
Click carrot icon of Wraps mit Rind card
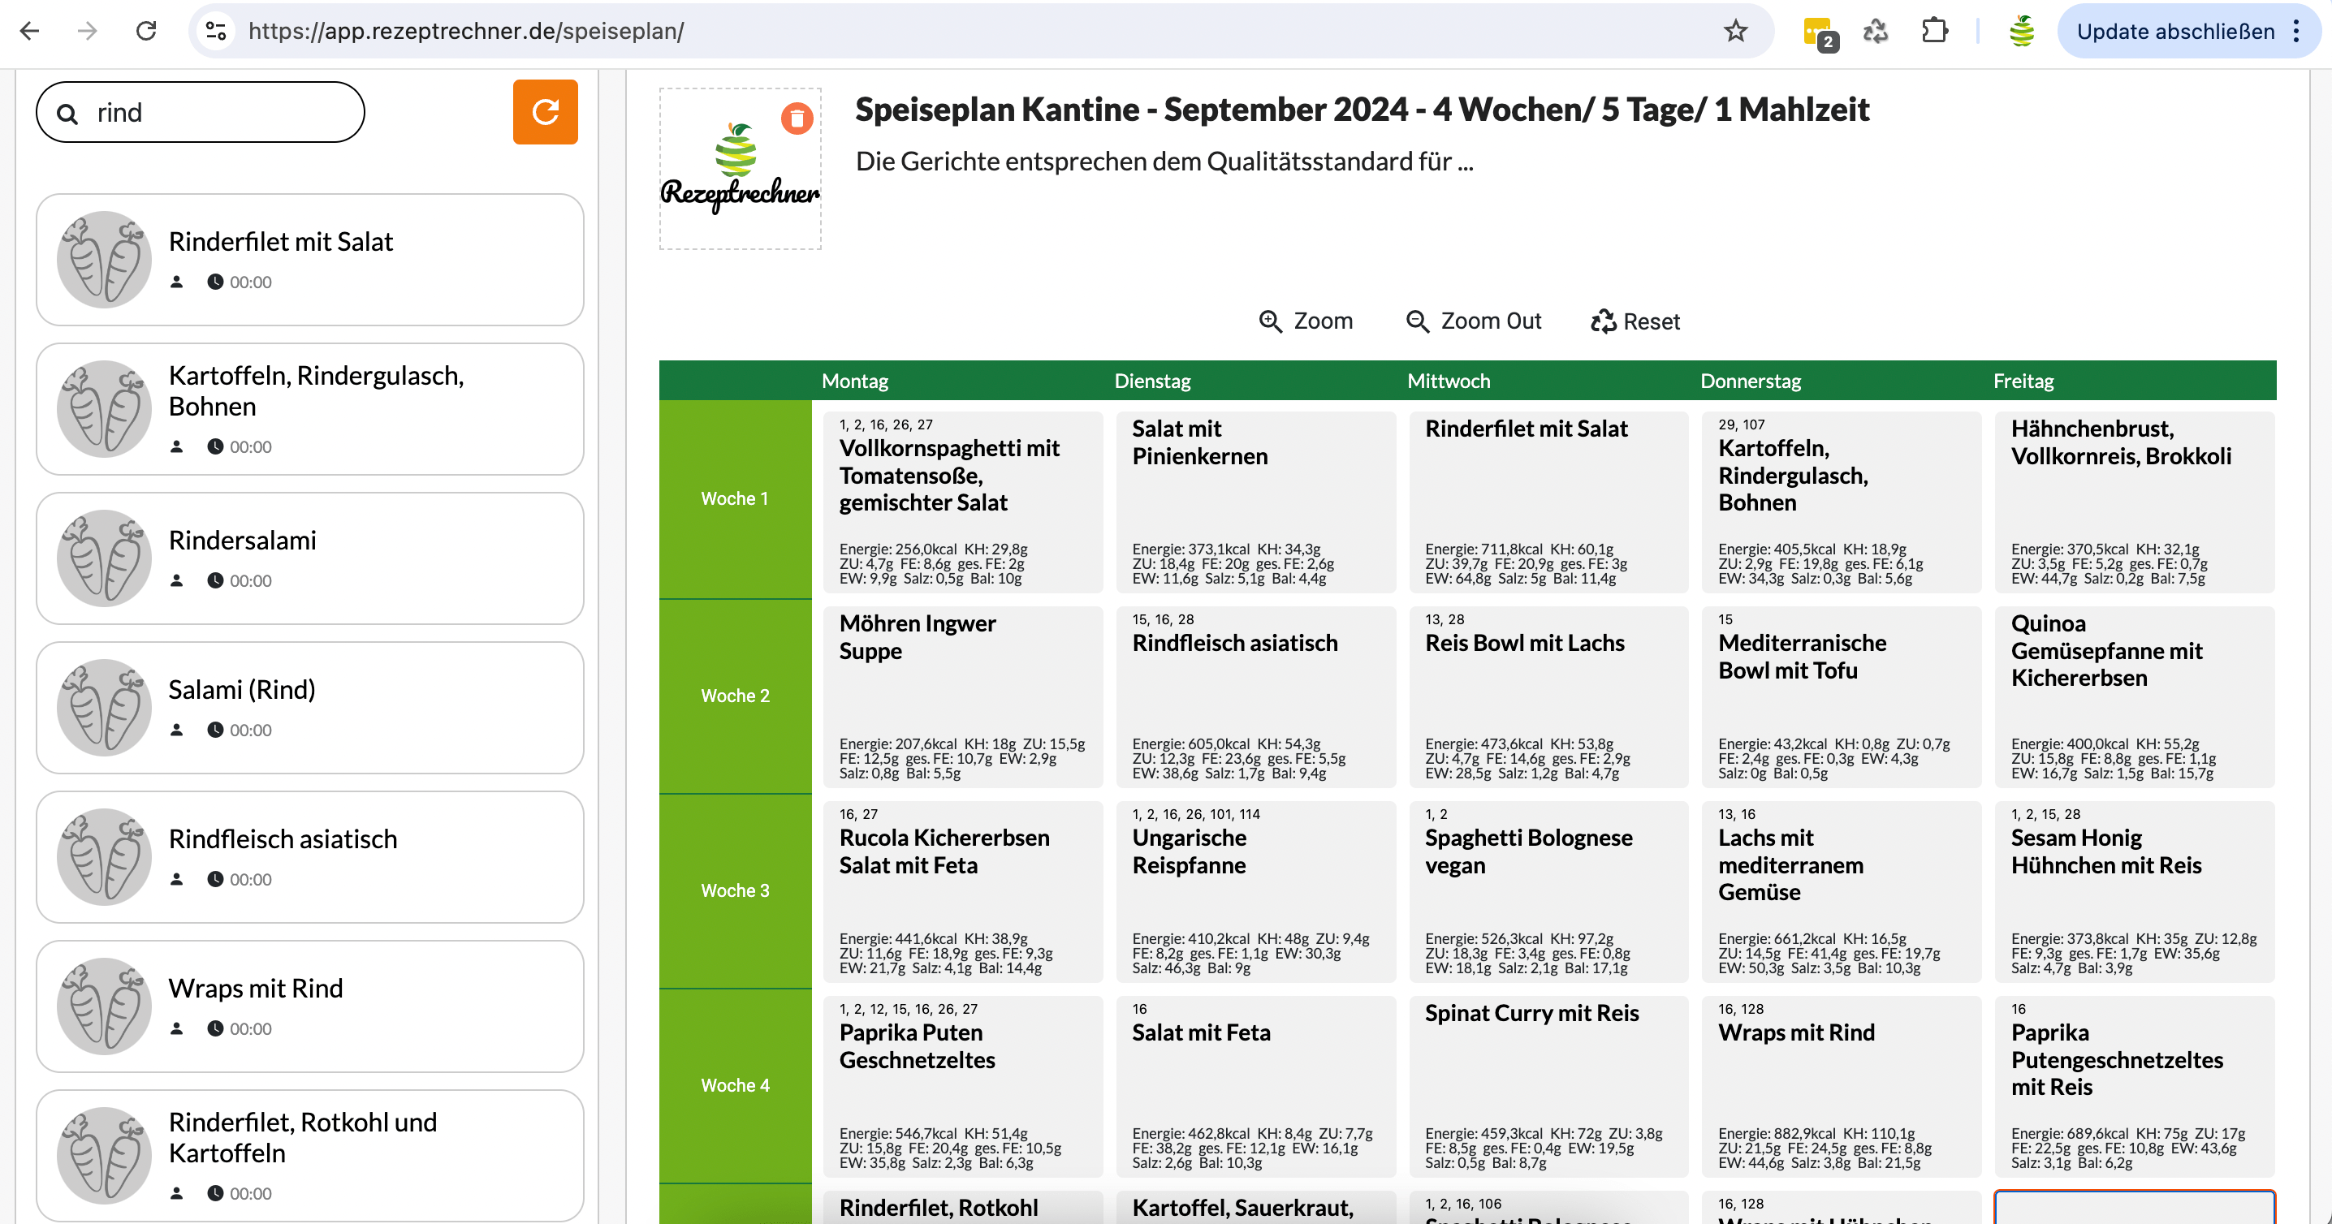point(104,1006)
